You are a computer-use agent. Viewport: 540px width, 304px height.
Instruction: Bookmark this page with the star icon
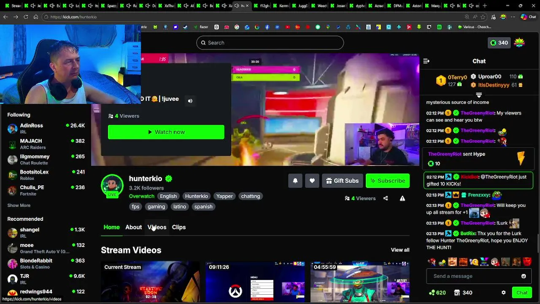pos(483,17)
